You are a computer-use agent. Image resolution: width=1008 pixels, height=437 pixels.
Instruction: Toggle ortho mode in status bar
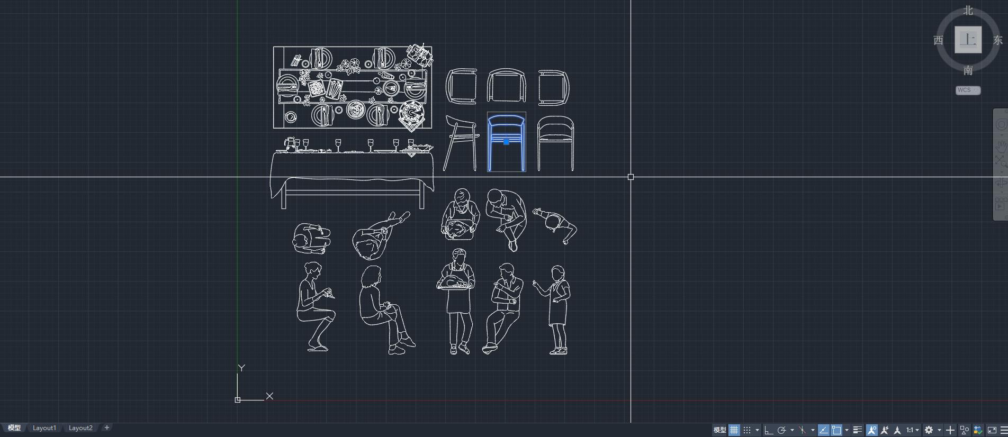769,430
